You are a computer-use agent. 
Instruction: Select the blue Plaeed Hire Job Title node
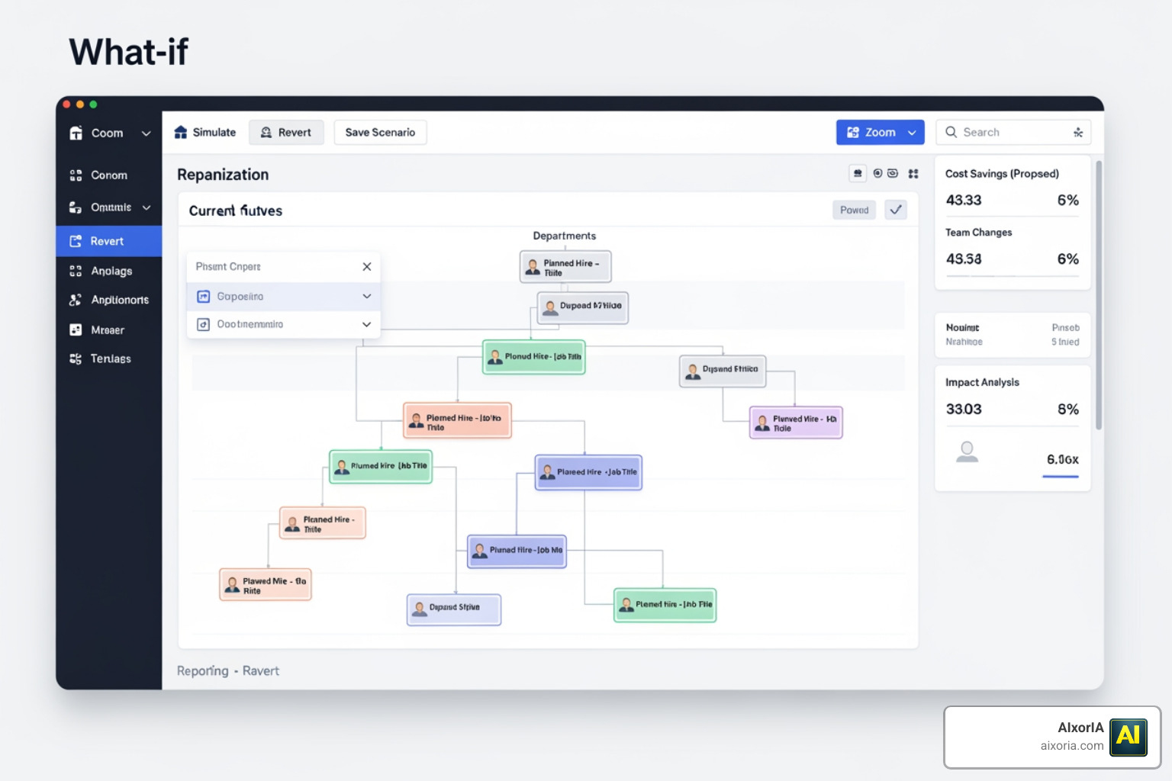(588, 472)
